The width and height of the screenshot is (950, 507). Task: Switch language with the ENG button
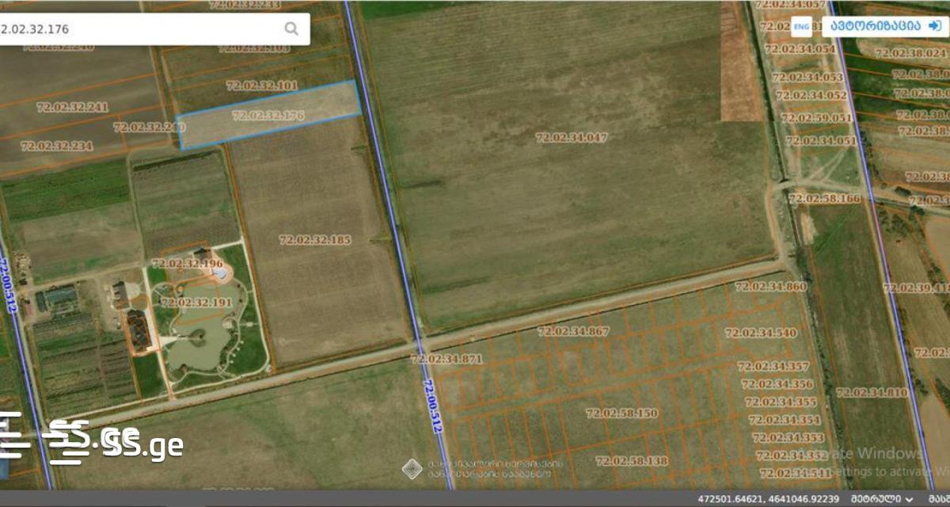click(801, 27)
